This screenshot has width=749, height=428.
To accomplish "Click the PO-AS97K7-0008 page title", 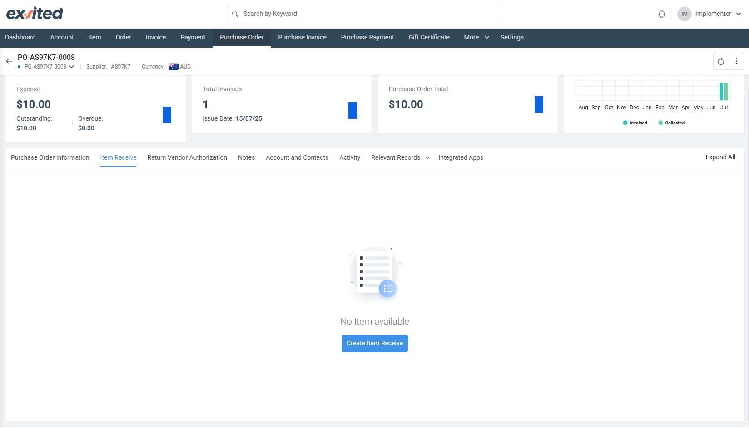I will 46,57.
